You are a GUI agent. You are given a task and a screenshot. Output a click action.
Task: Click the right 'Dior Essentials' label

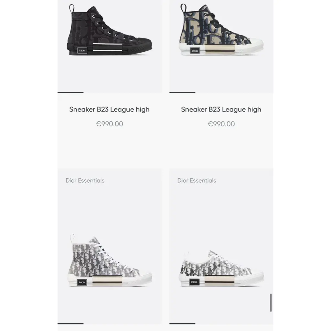point(197,180)
